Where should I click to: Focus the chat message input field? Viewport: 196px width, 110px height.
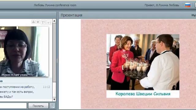pos(13,106)
